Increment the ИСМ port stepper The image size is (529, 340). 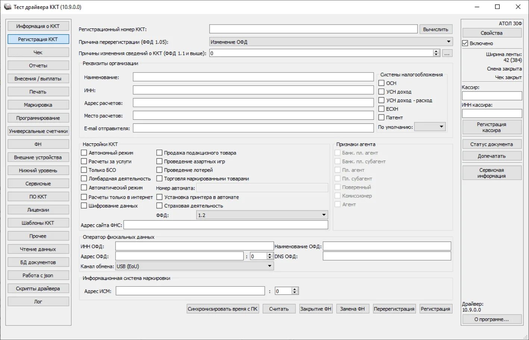(x=295, y=289)
